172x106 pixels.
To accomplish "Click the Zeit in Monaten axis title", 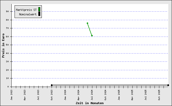I will 89,103.
